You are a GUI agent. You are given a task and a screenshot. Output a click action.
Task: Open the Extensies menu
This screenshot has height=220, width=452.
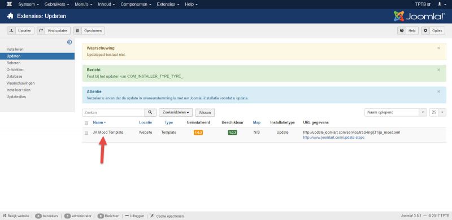coord(168,5)
